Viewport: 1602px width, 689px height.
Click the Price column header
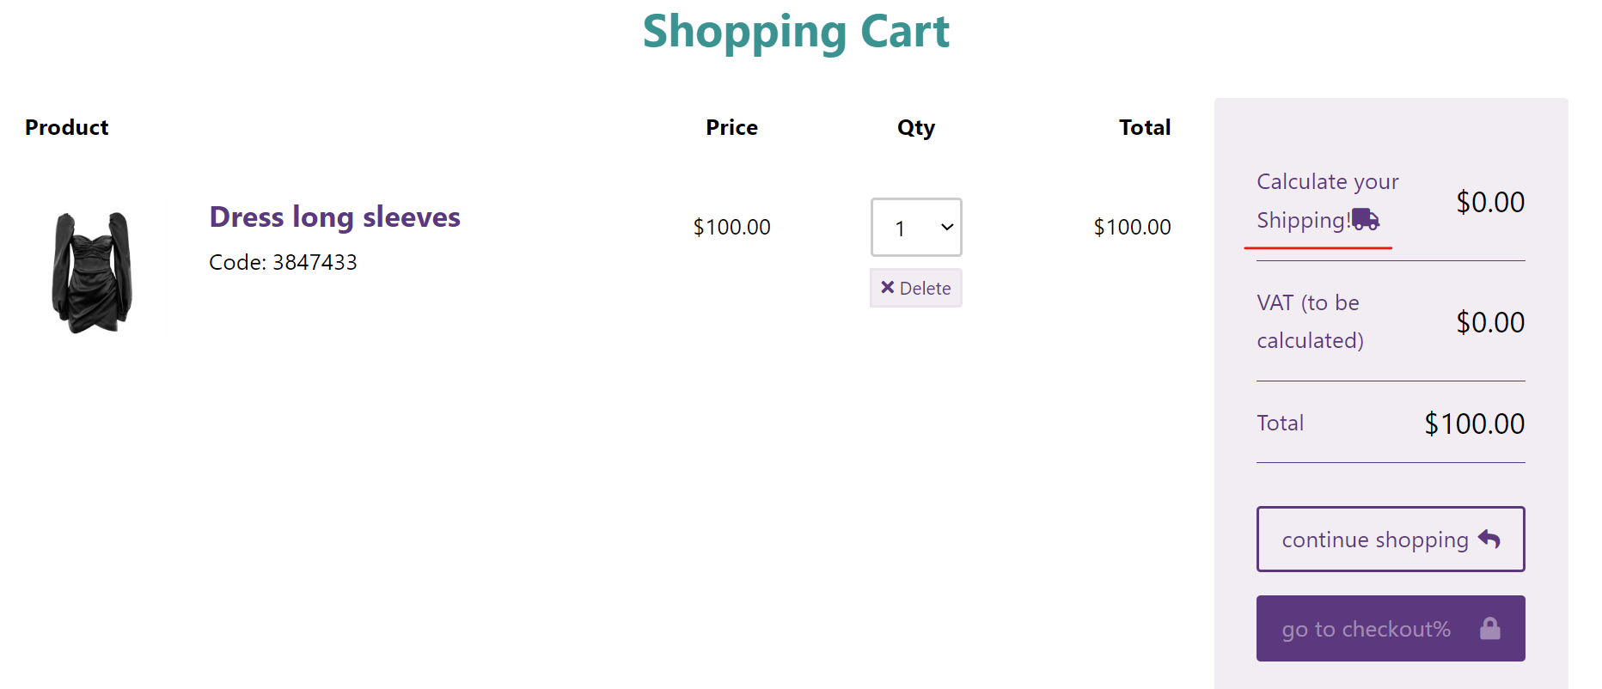coord(731,128)
